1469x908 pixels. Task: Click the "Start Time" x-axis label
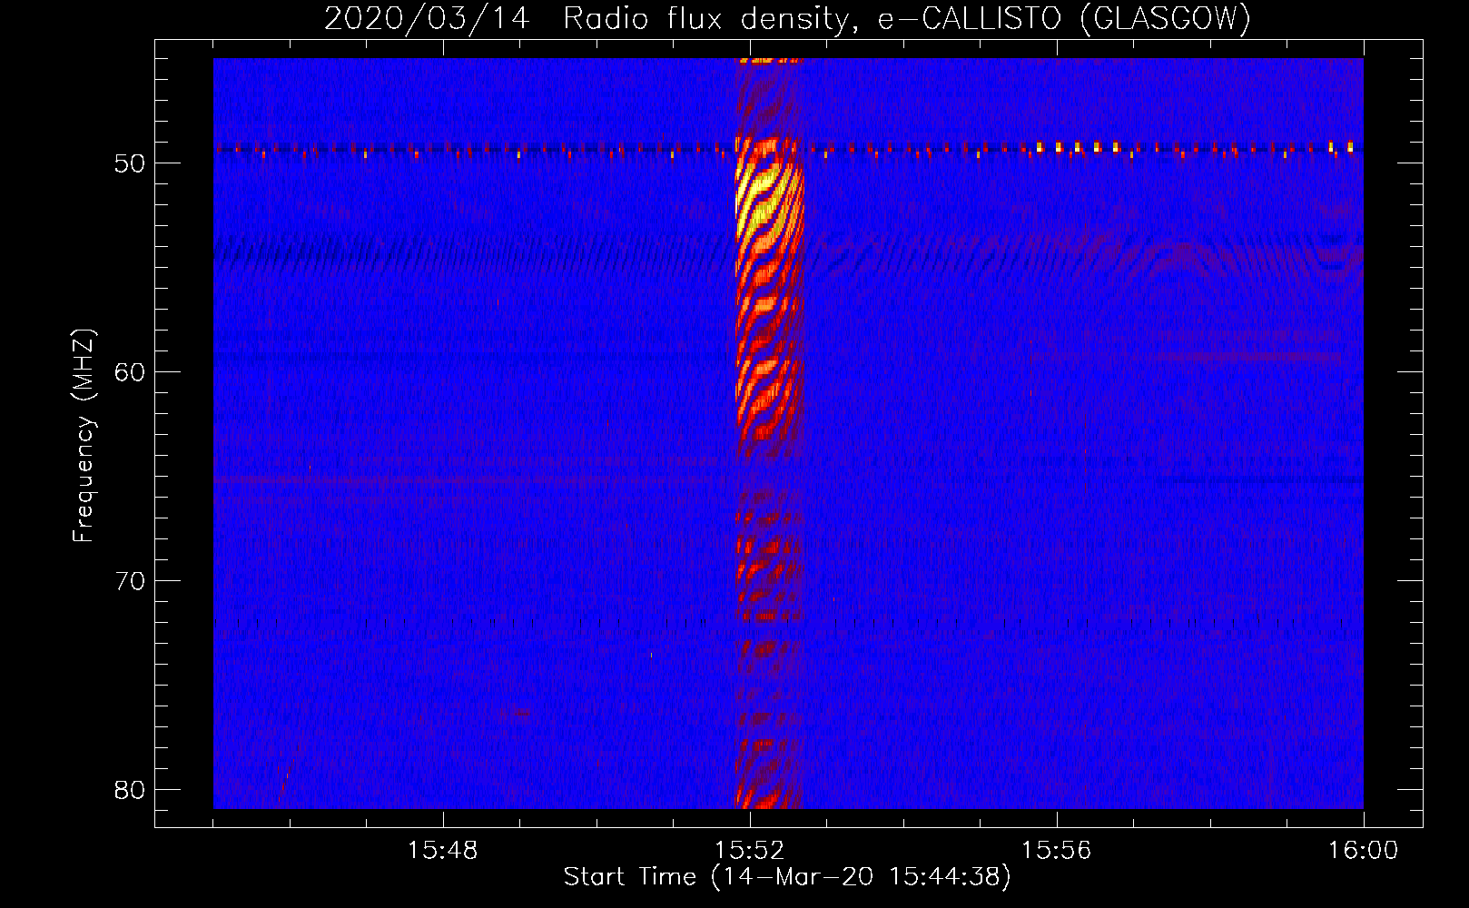click(787, 877)
